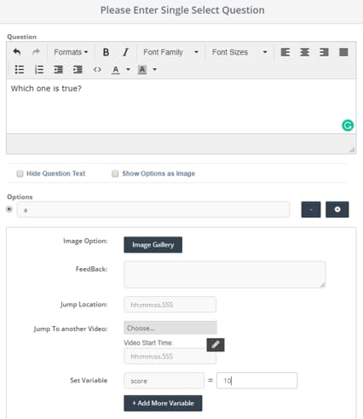Insert a bullet list
Image resolution: width=363 pixels, height=419 pixels.
[20, 69]
